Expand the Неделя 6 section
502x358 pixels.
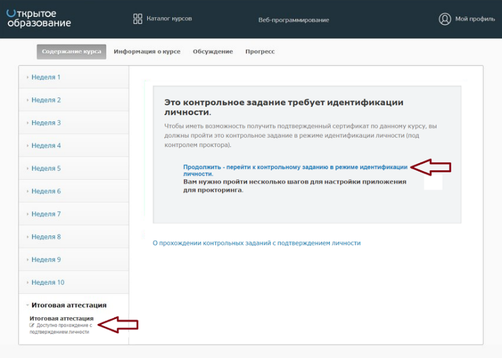point(74,191)
